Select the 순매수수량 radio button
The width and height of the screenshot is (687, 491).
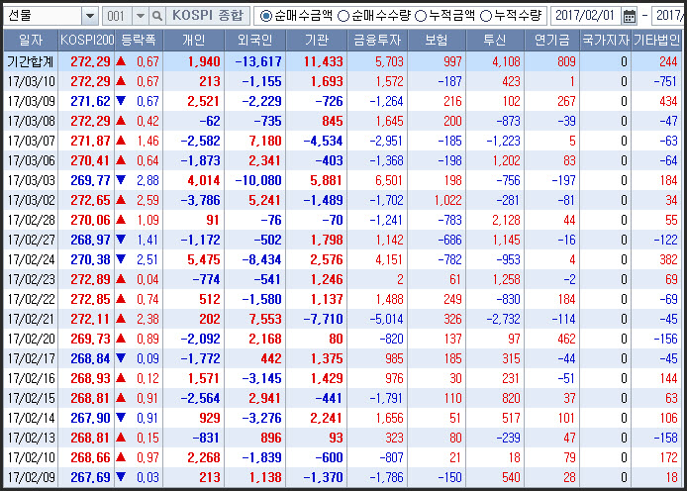(x=343, y=16)
